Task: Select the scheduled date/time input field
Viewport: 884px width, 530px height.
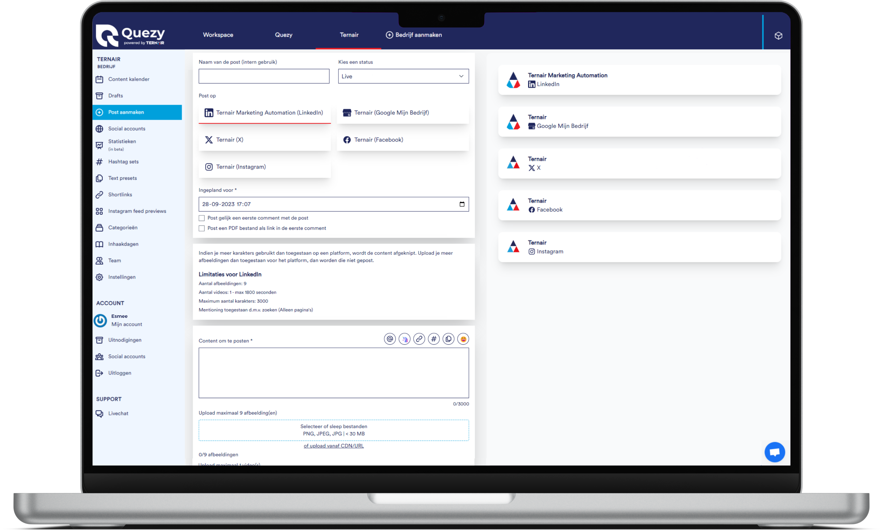Action: click(333, 204)
